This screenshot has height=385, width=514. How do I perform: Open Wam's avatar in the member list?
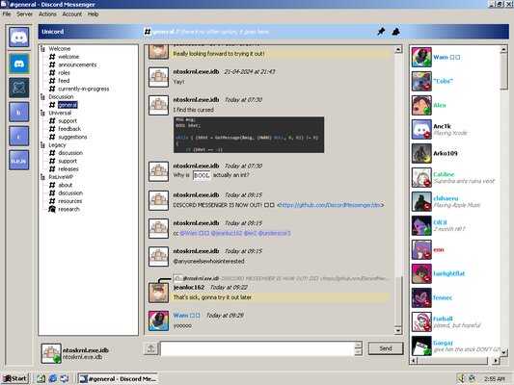pyautogui.click(x=421, y=57)
